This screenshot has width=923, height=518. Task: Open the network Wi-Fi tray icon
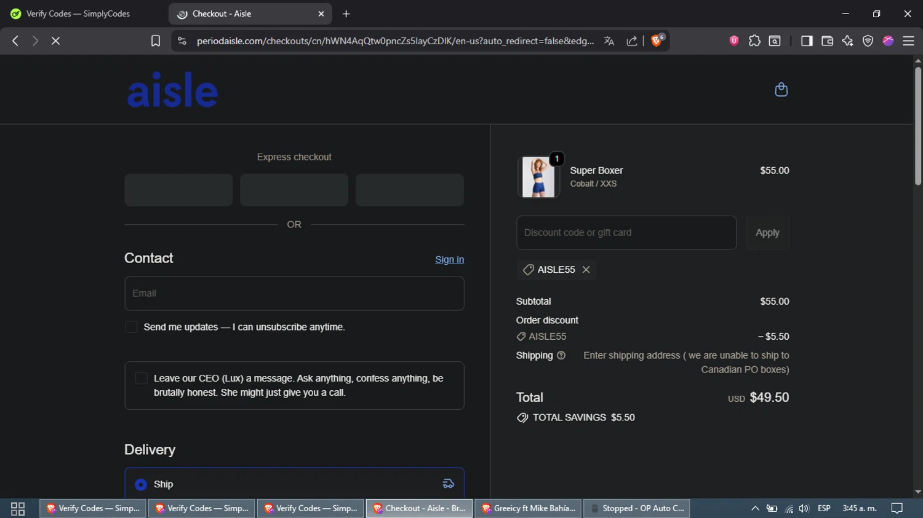click(x=789, y=509)
